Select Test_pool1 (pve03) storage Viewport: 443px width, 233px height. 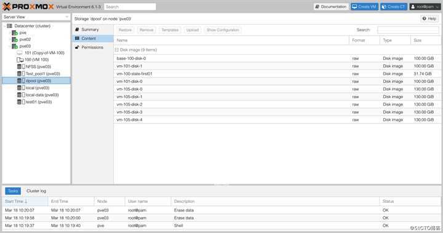42,74
